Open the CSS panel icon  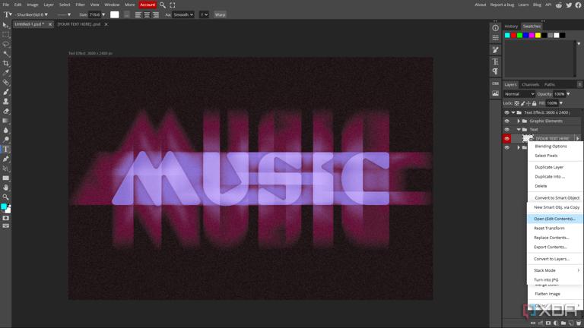click(x=495, y=84)
